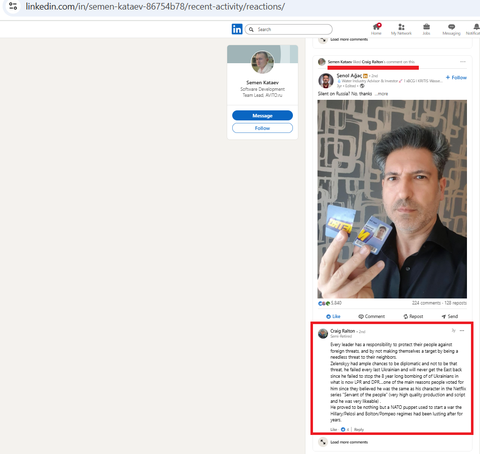Click the search magnifier icon

[251, 30]
